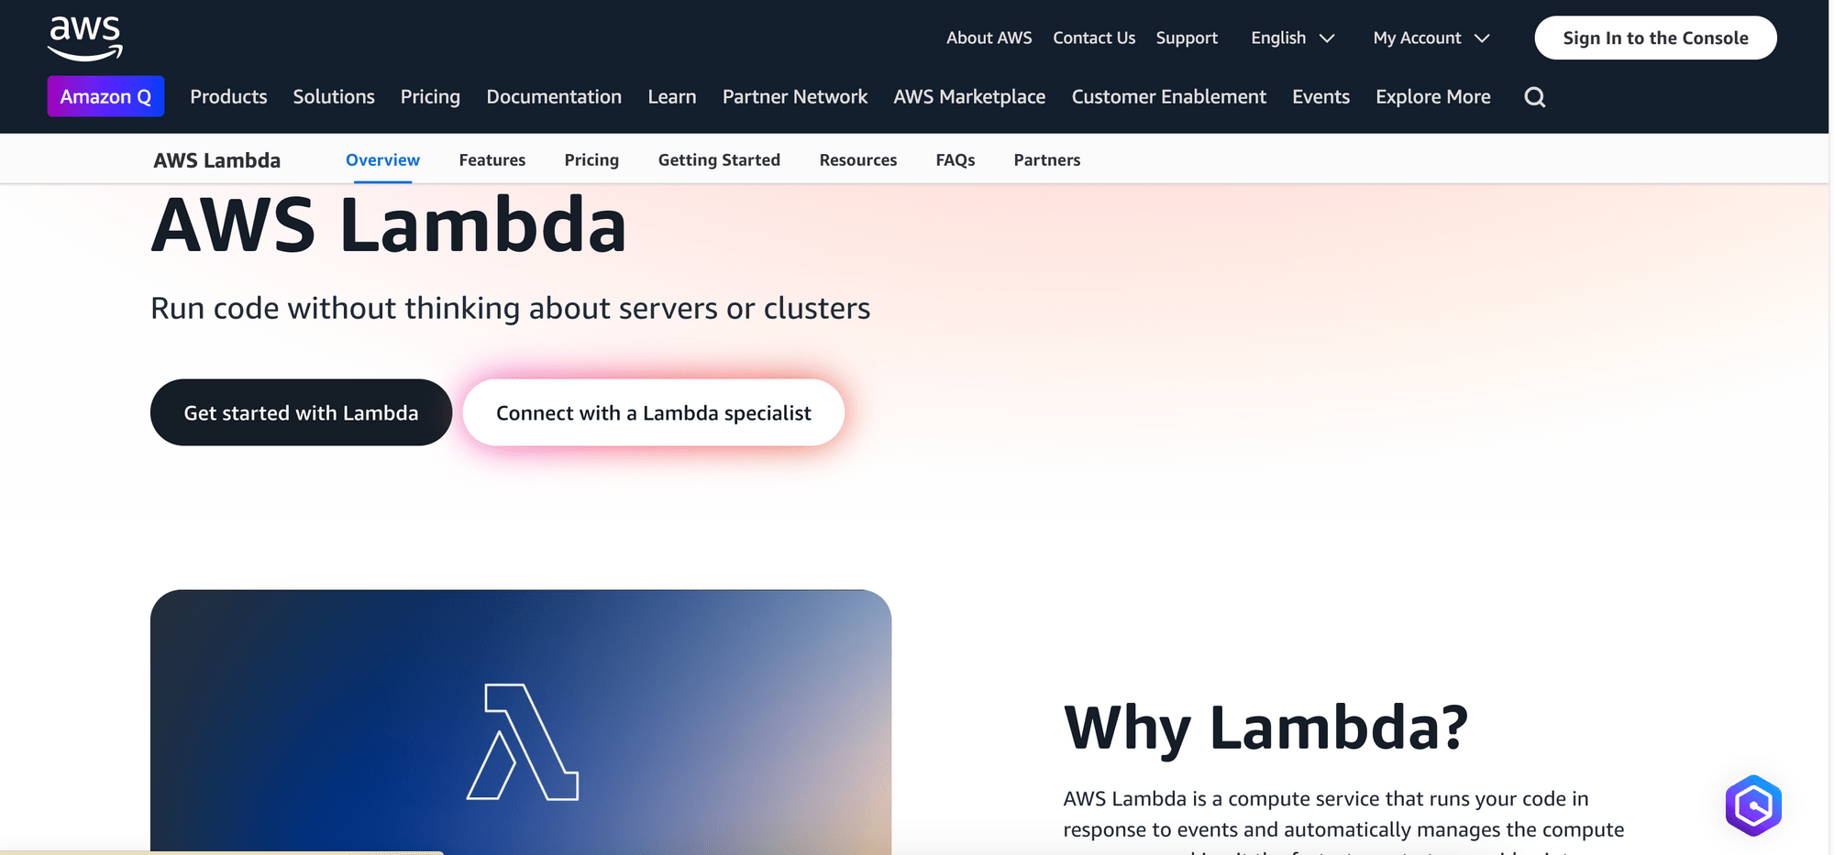Image resolution: width=1834 pixels, height=855 pixels.
Task: Switch to the FAQs tab
Action: (x=956, y=159)
